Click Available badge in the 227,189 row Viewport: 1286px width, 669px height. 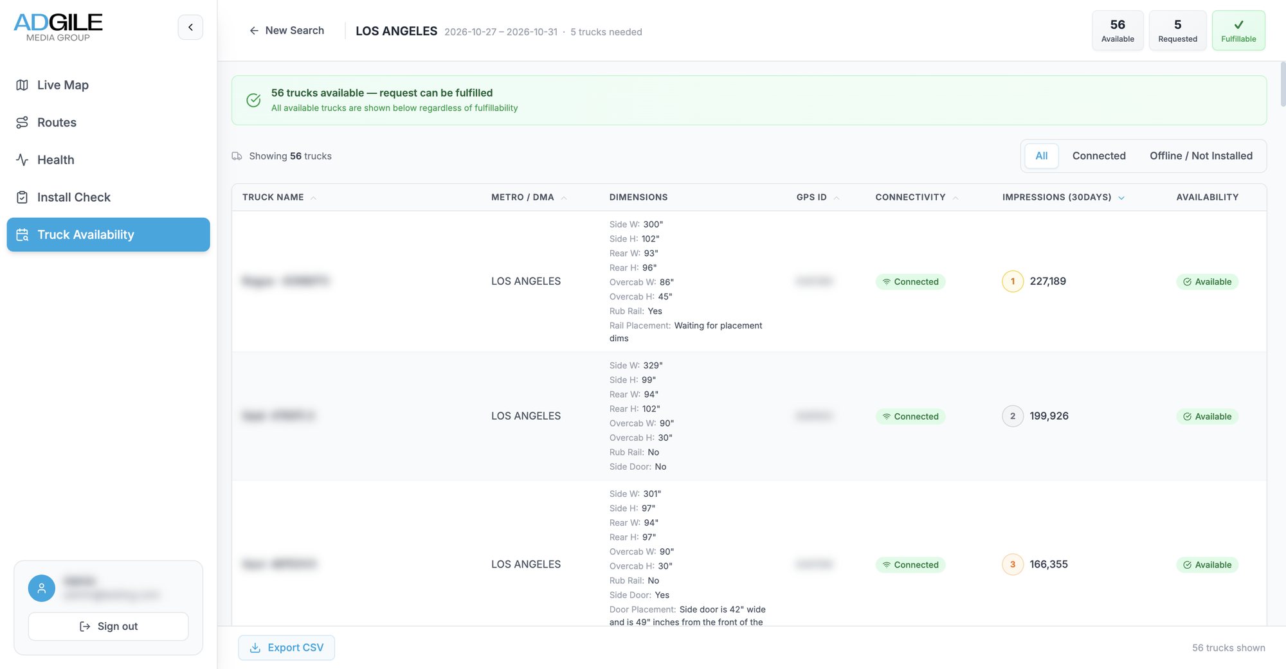click(1207, 281)
